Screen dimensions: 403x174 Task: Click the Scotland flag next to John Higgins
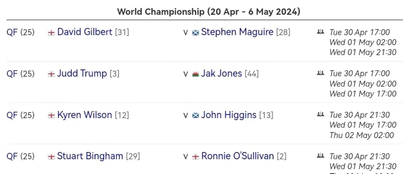(196, 116)
